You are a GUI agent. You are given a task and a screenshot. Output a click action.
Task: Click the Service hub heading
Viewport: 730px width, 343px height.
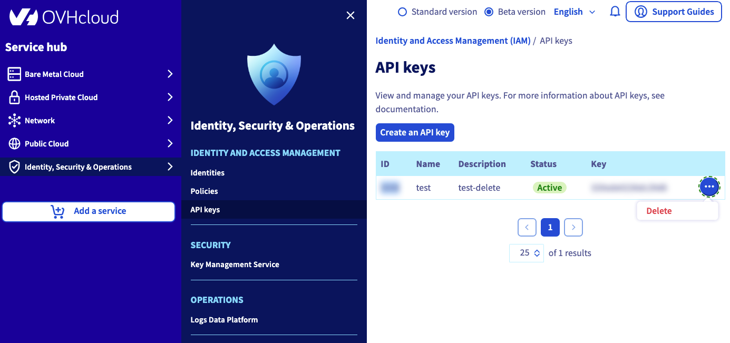pyautogui.click(x=36, y=47)
